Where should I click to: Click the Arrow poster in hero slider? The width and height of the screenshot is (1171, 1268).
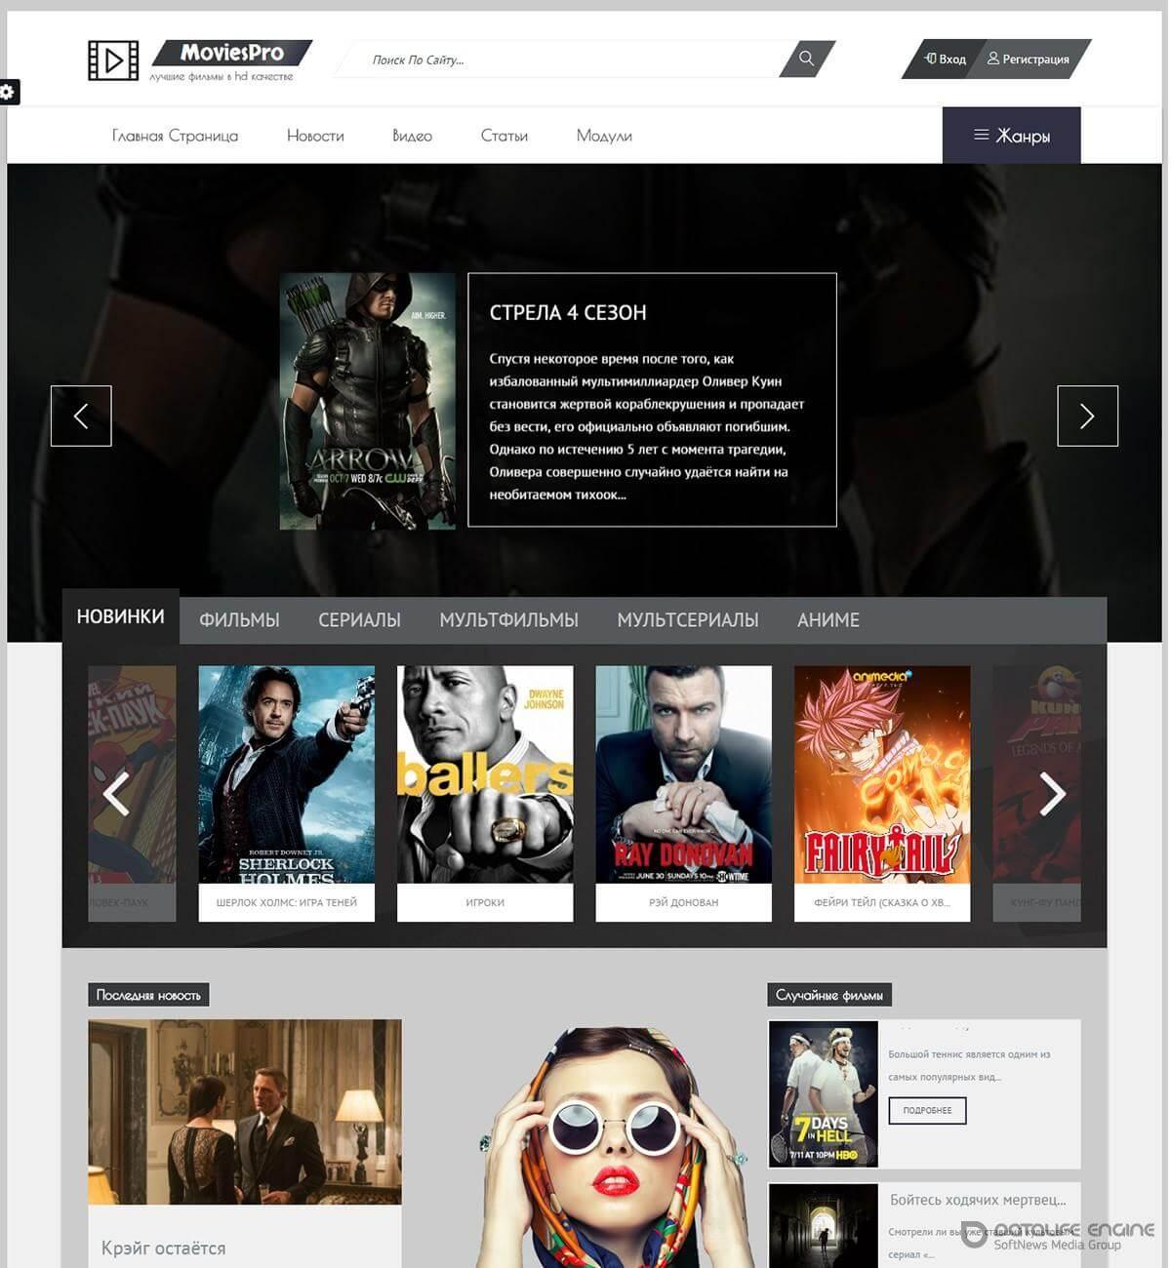(x=368, y=401)
